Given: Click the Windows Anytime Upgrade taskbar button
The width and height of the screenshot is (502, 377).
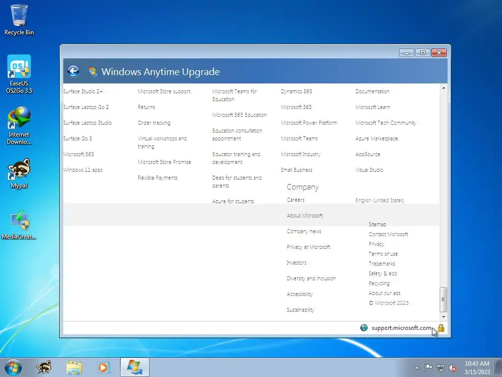Looking at the screenshot, I should coord(135,367).
